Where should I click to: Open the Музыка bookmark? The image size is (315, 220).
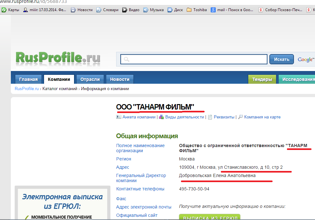pyautogui.click(x=153, y=10)
